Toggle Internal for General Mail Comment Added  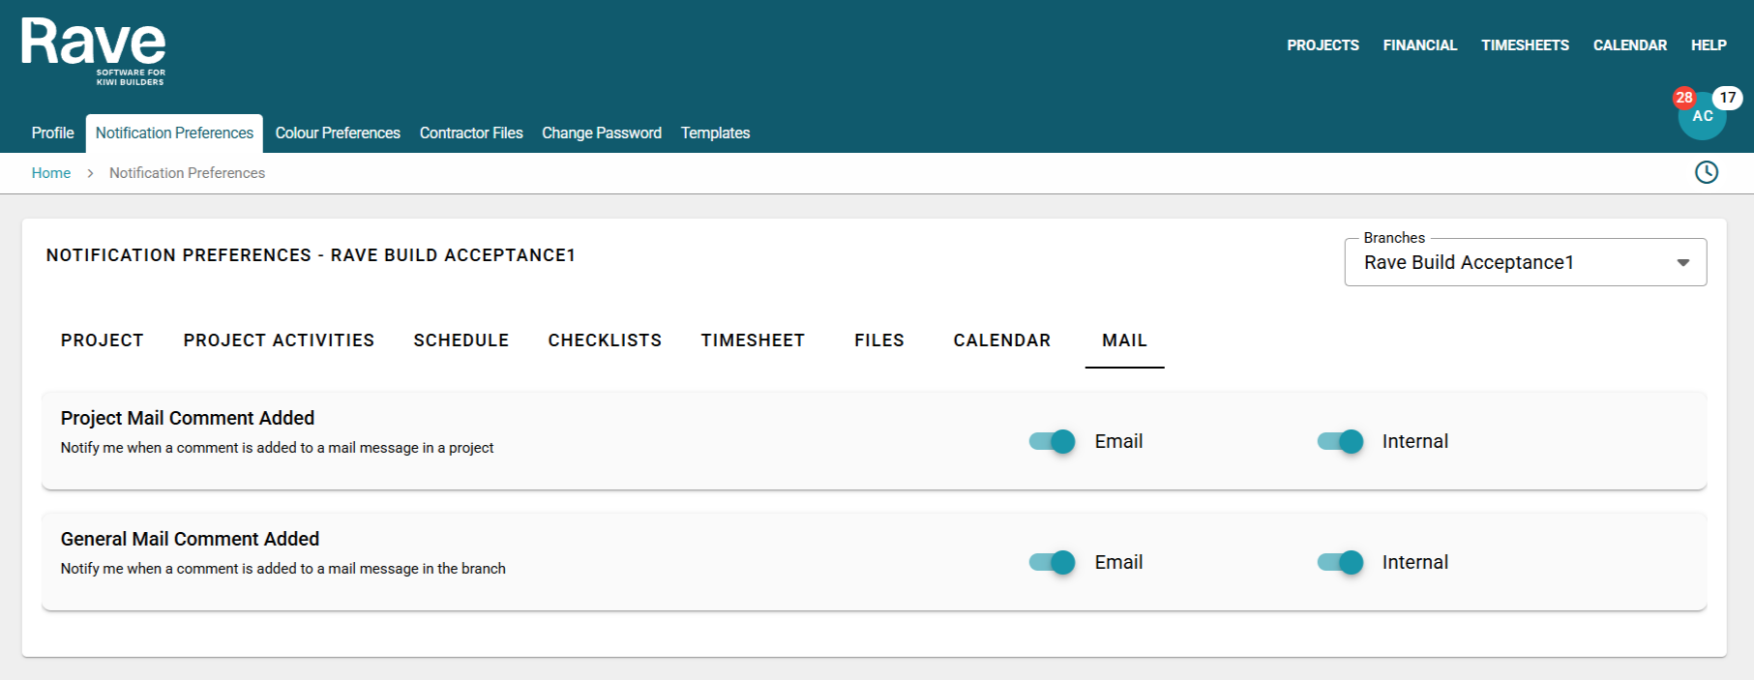pyautogui.click(x=1340, y=562)
